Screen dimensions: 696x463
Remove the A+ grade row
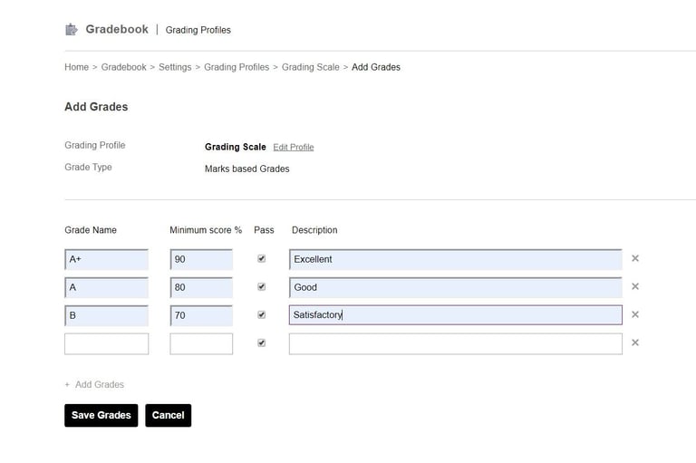(x=635, y=258)
